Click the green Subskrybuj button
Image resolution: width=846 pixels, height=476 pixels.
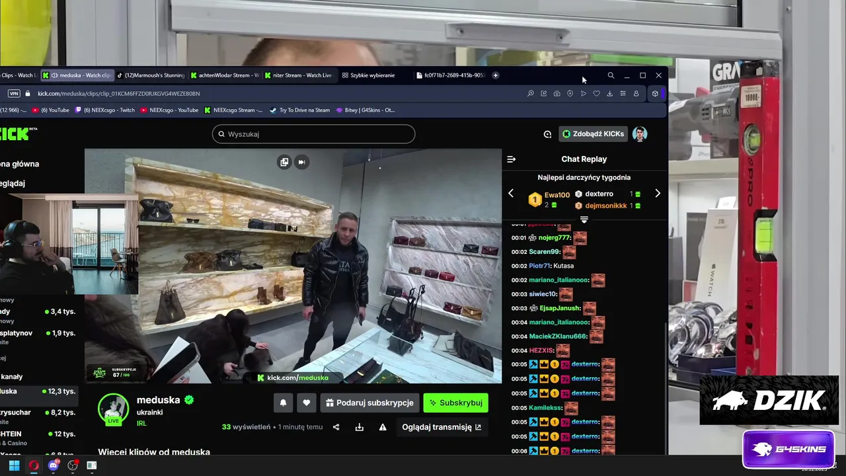(x=455, y=403)
